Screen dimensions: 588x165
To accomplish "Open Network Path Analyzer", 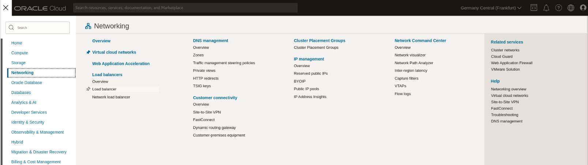I will pos(414,63).
